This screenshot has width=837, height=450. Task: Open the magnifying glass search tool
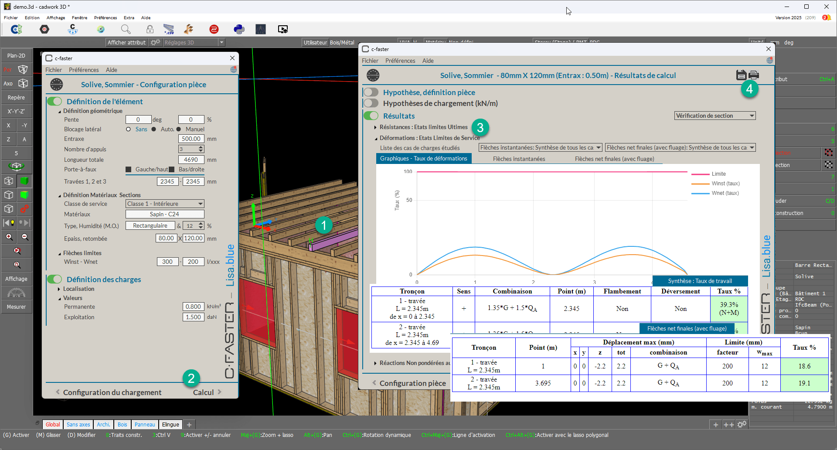[126, 29]
